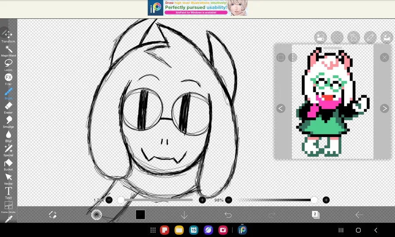Screen dimensions: 395x237
Task: Select the Vector tool
Action: (x=8, y=179)
